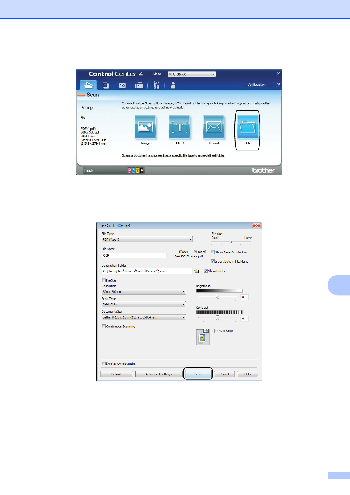Close the File - ControlCenter4 dialog
Image resolution: width=350 pixels, height=495 pixels.
(x=256, y=225)
